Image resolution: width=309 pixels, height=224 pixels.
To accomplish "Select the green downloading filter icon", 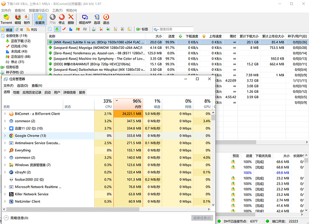I will 57,29.
